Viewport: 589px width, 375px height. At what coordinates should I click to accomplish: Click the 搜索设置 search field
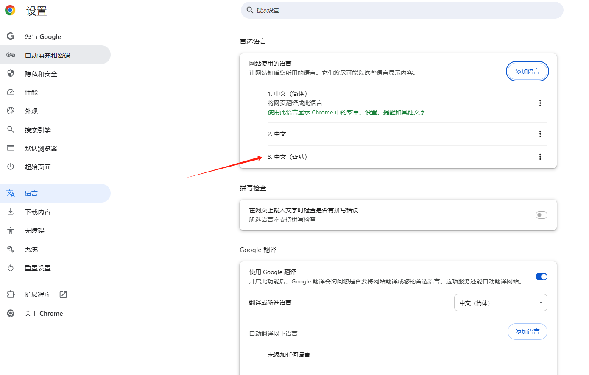tap(402, 10)
